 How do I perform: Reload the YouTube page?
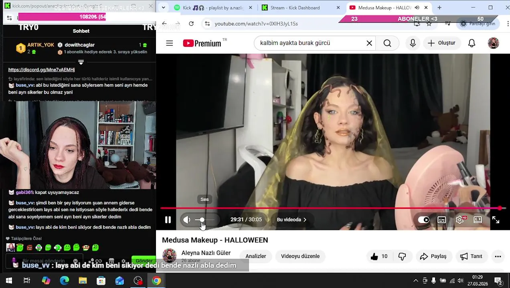point(191,24)
